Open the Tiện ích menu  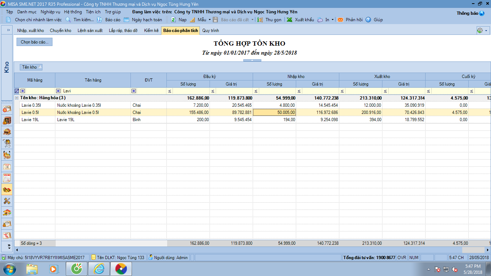[93, 12]
